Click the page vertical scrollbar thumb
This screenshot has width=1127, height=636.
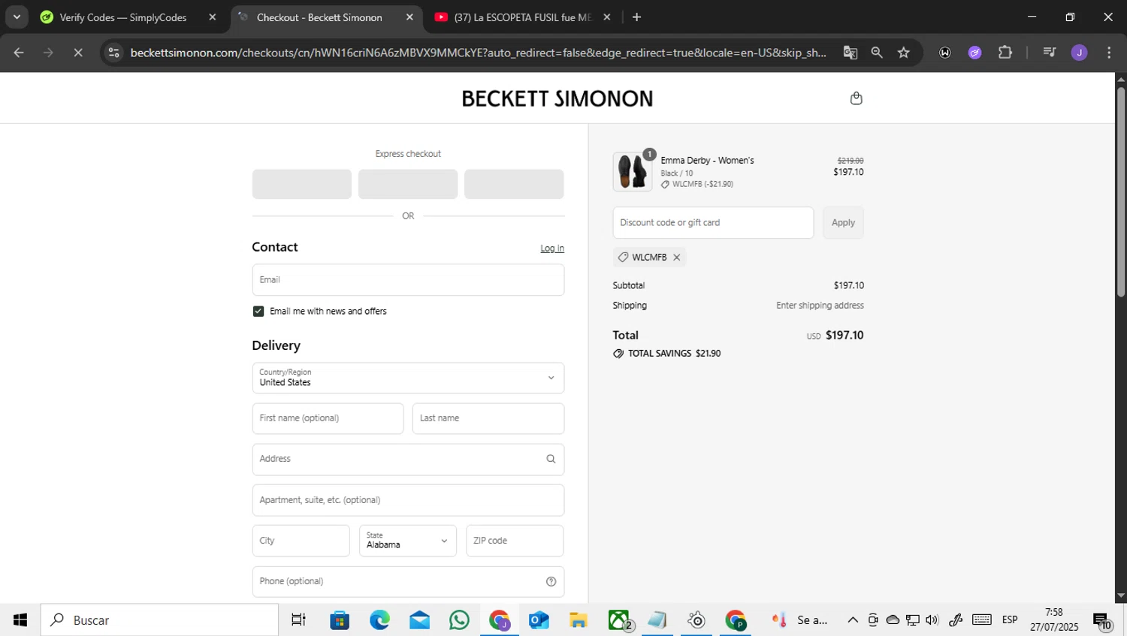point(1121,192)
